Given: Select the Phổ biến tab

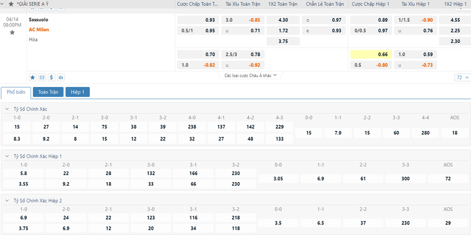Looking at the screenshot, I should click(x=16, y=92).
